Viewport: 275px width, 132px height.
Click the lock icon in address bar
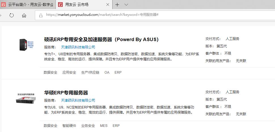tap(41, 15)
